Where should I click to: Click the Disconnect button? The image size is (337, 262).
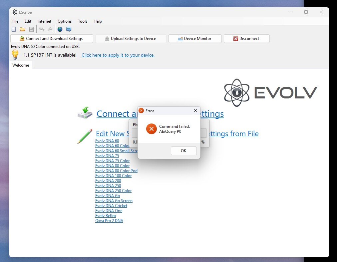point(246,39)
